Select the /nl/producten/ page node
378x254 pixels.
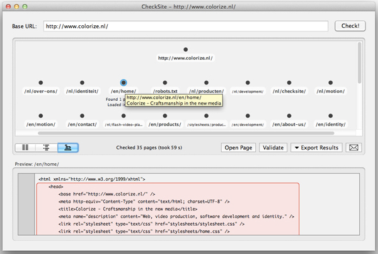[x=206, y=83]
